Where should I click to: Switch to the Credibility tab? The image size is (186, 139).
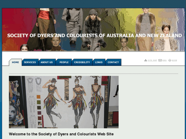point(82,62)
